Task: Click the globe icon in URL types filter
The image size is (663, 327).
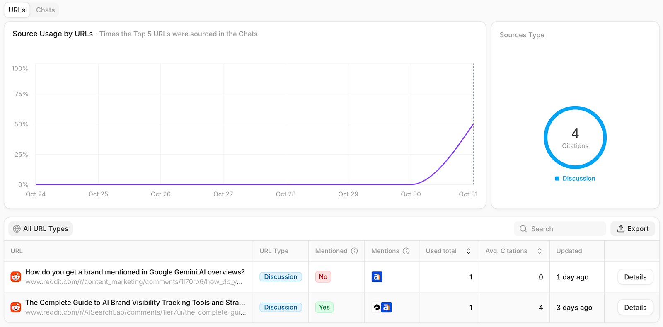Action: pyautogui.click(x=17, y=229)
